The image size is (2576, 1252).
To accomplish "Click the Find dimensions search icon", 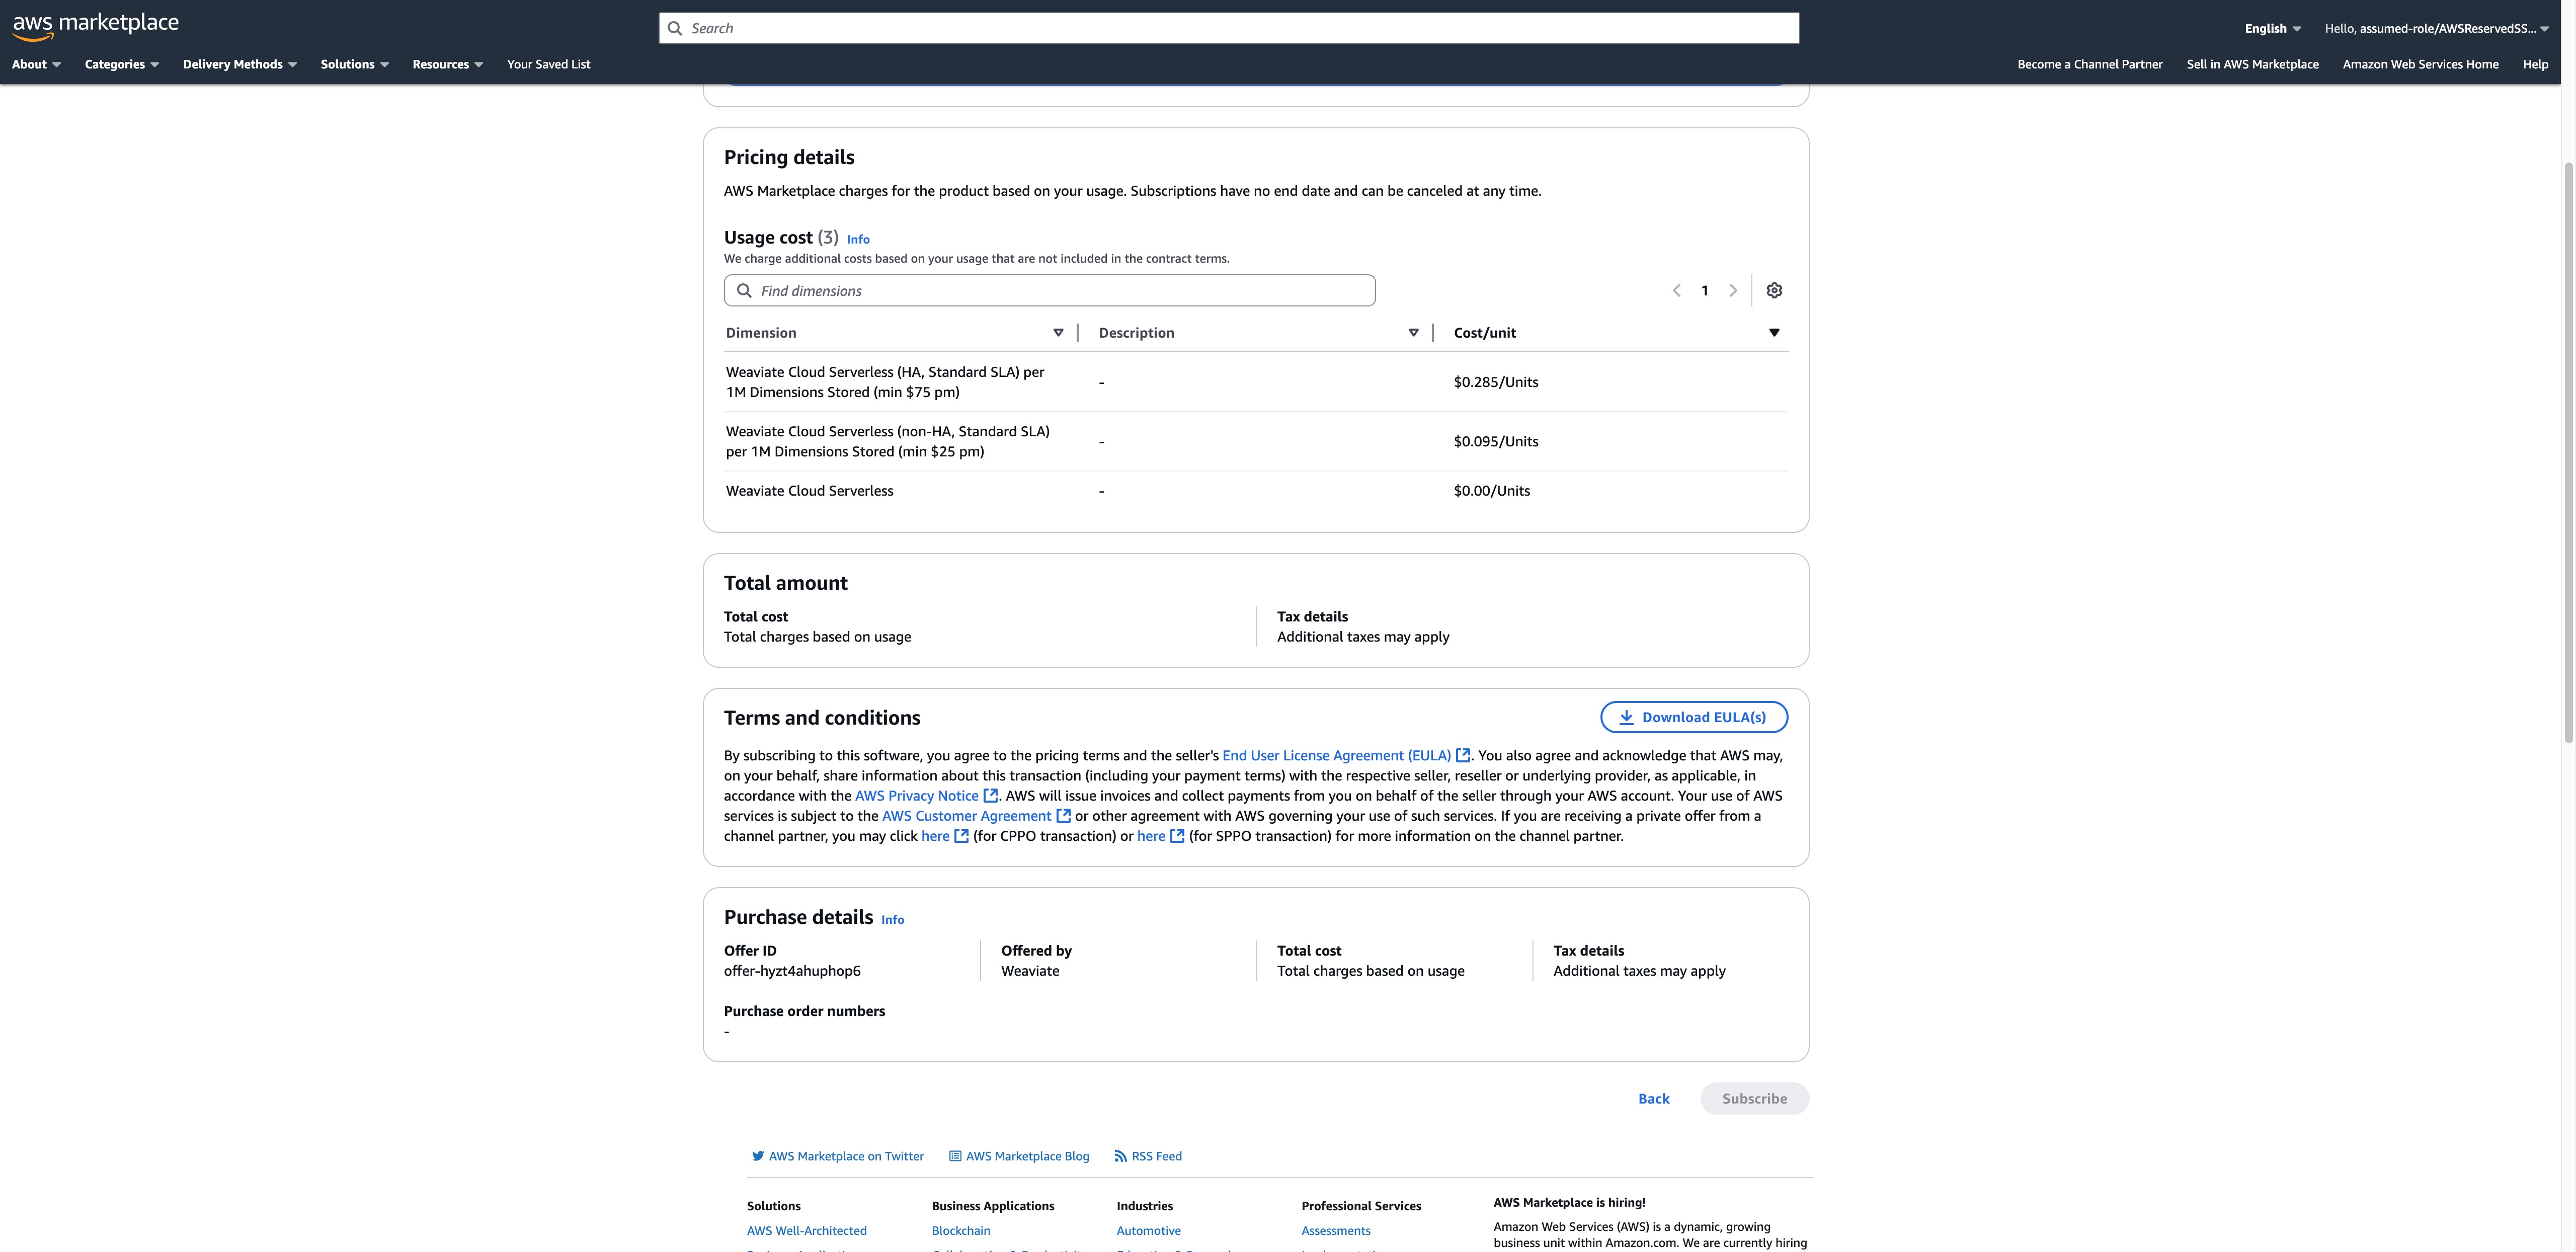I will click(x=744, y=291).
